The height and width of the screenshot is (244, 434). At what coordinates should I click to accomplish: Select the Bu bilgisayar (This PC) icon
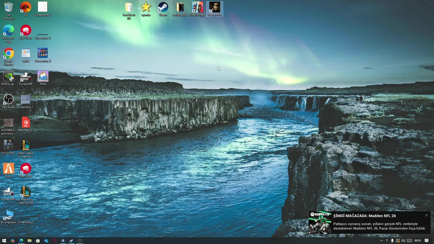pos(8,217)
